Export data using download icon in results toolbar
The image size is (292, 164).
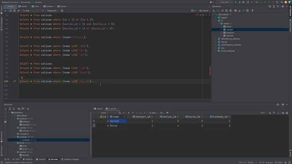270,113
